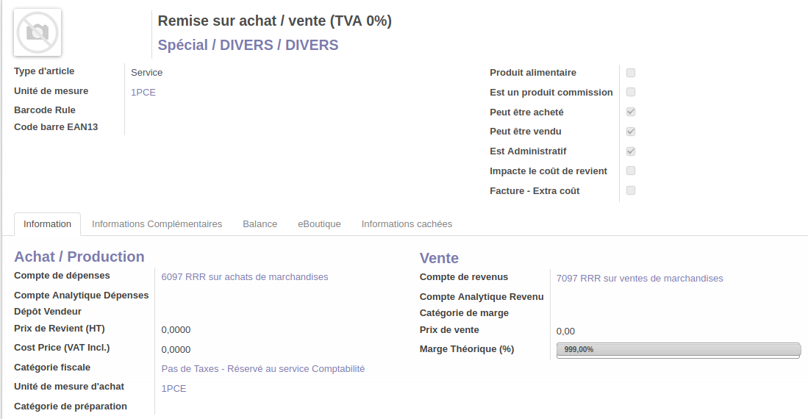Image resolution: width=808 pixels, height=419 pixels.
Task: Select the Information tab
Action: [x=47, y=223]
